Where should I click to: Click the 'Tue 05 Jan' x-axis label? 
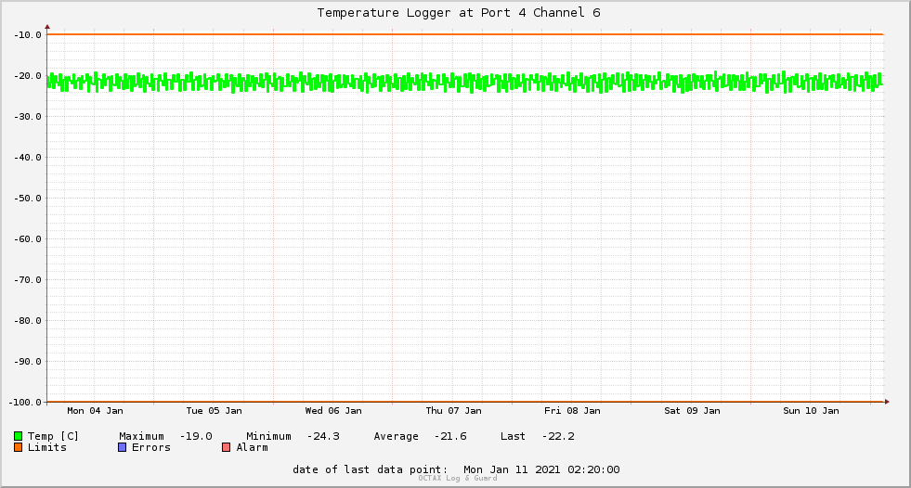[x=215, y=411]
